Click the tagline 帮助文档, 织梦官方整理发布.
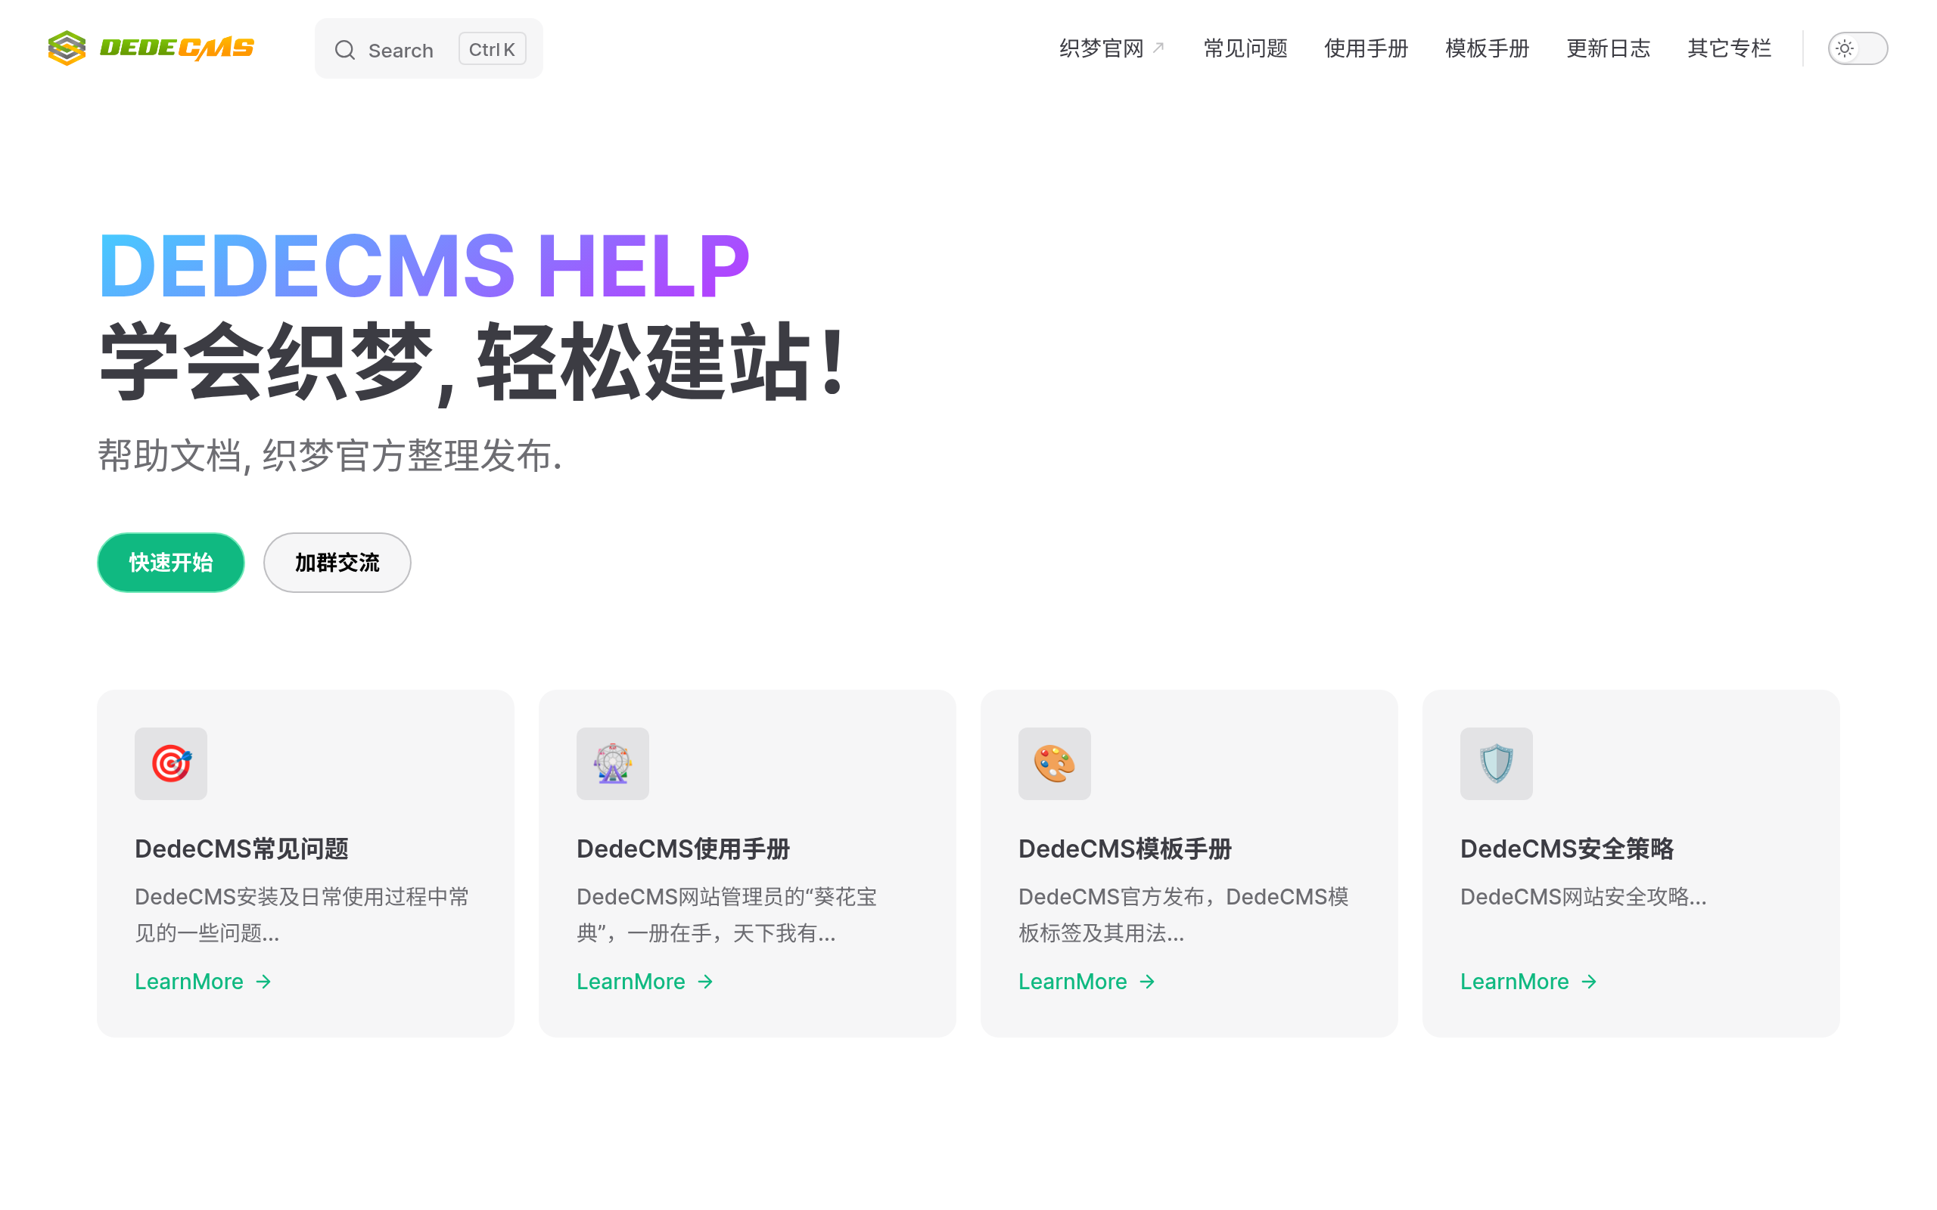 (330, 456)
